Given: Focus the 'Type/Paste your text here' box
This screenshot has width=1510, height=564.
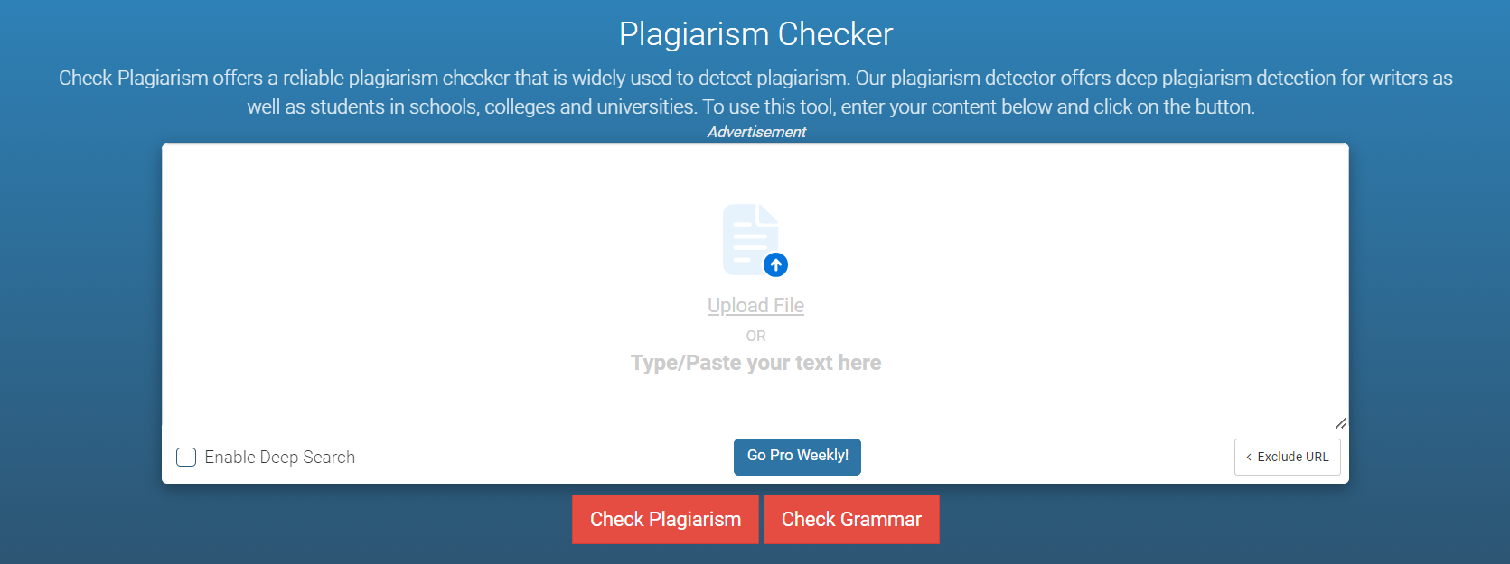Looking at the screenshot, I should 755,287.
